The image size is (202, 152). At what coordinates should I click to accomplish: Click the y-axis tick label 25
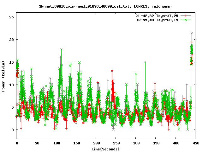coord(11,17)
